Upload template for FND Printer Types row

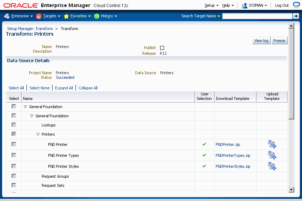tap(272, 155)
